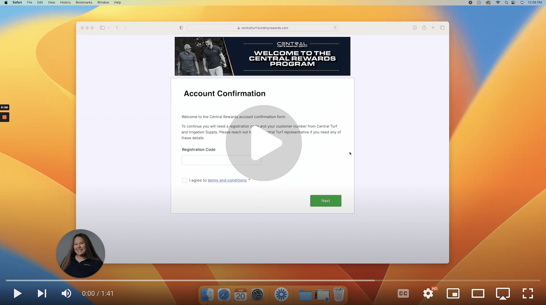Enable miniplayer mode

point(453,293)
